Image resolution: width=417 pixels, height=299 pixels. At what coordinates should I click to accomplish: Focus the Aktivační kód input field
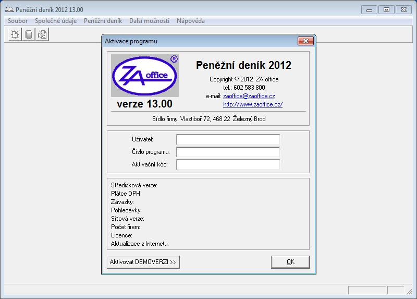(228, 164)
